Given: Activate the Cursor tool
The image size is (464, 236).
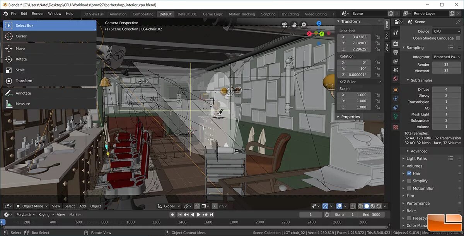Looking at the screenshot, I should [x=49, y=36].
